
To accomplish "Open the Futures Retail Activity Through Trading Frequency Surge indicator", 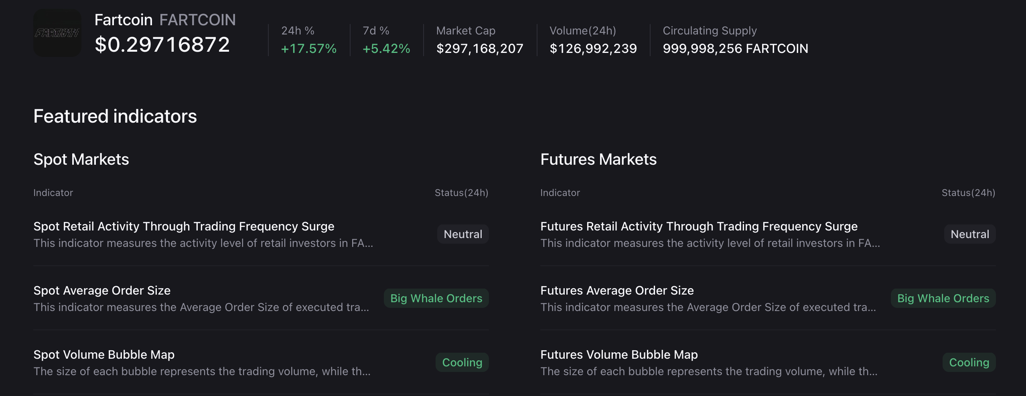I will (x=699, y=226).
